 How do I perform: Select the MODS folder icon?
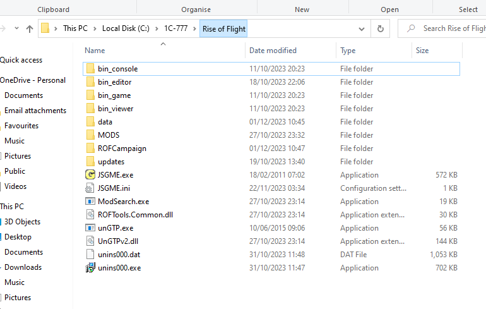pyautogui.click(x=90, y=135)
